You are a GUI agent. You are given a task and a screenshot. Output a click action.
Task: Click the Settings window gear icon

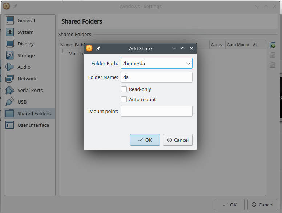(x=7, y=6)
